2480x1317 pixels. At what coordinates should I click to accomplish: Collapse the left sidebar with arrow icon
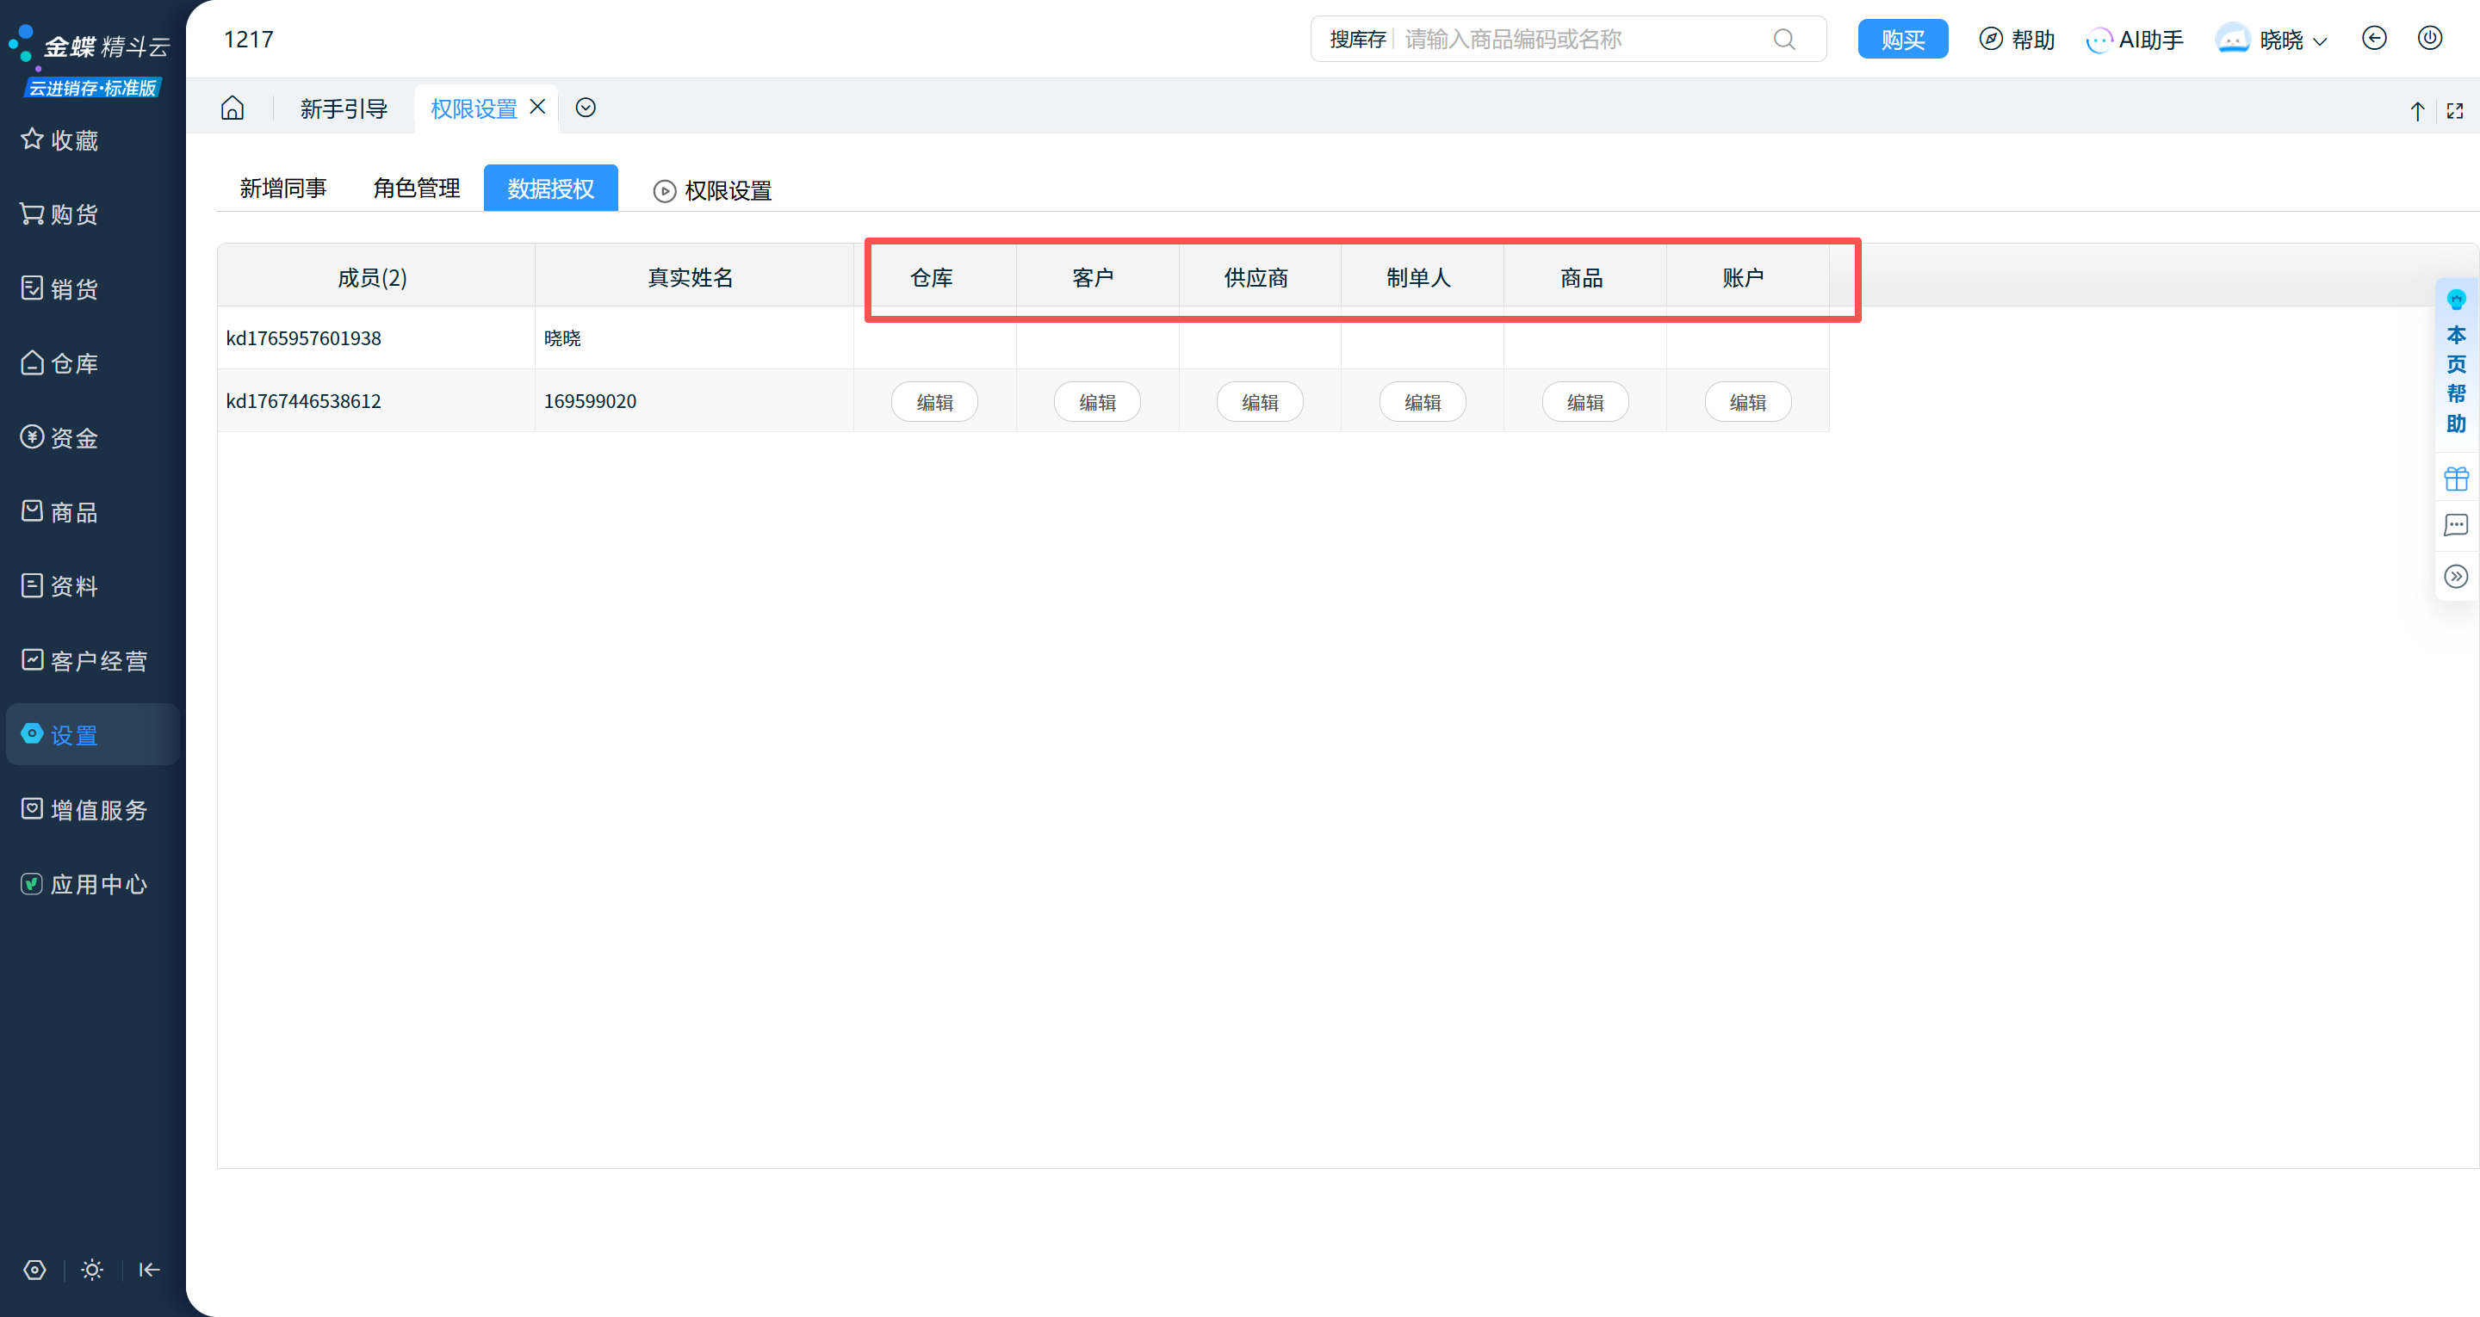pyautogui.click(x=149, y=1270)
